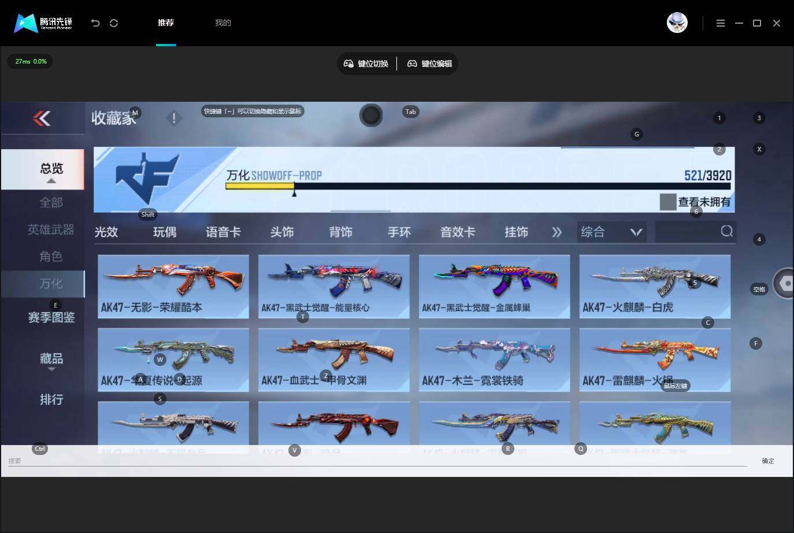Click the 键位编辑 gamepad button
The image size is (794, 533).
[x=430, y=64]
